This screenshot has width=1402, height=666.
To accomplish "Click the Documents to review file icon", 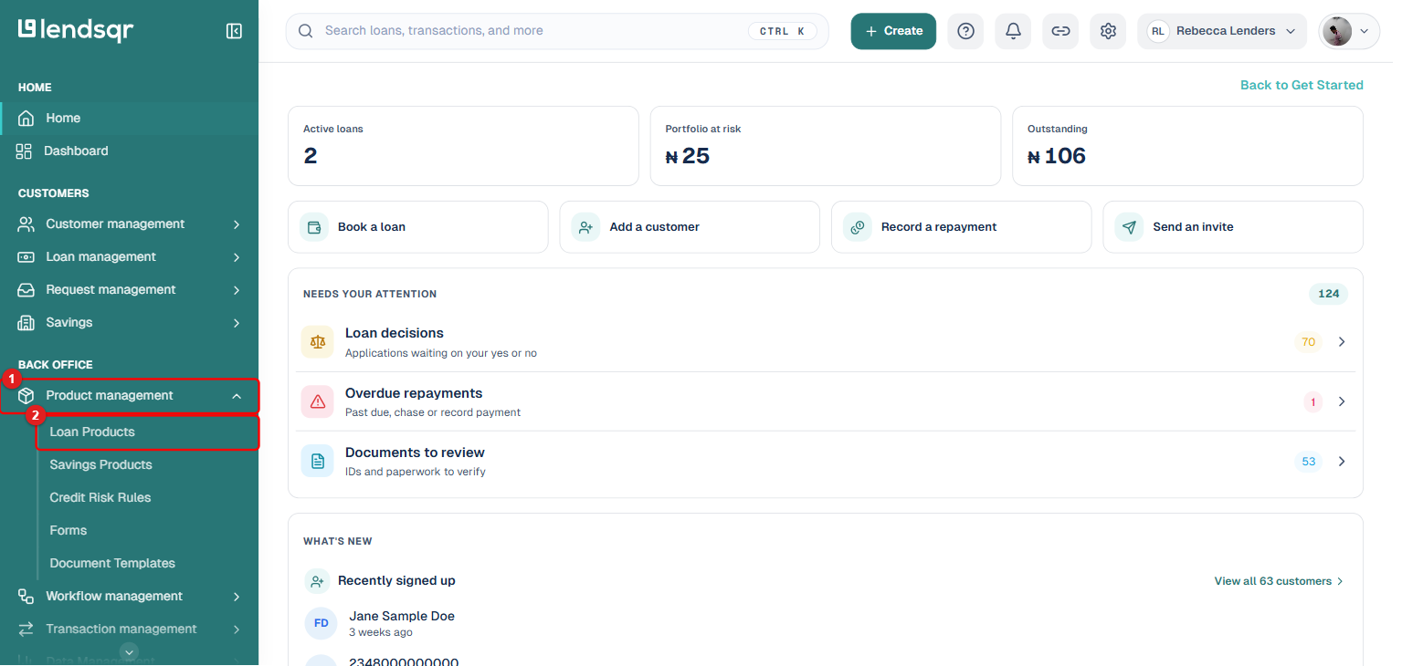I will tap(318, 462).
